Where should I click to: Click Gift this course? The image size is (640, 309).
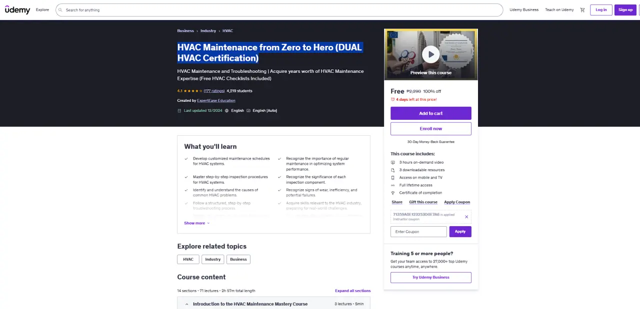pos(423,202)
